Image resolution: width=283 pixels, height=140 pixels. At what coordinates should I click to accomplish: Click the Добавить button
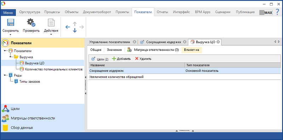pos(121,59)
